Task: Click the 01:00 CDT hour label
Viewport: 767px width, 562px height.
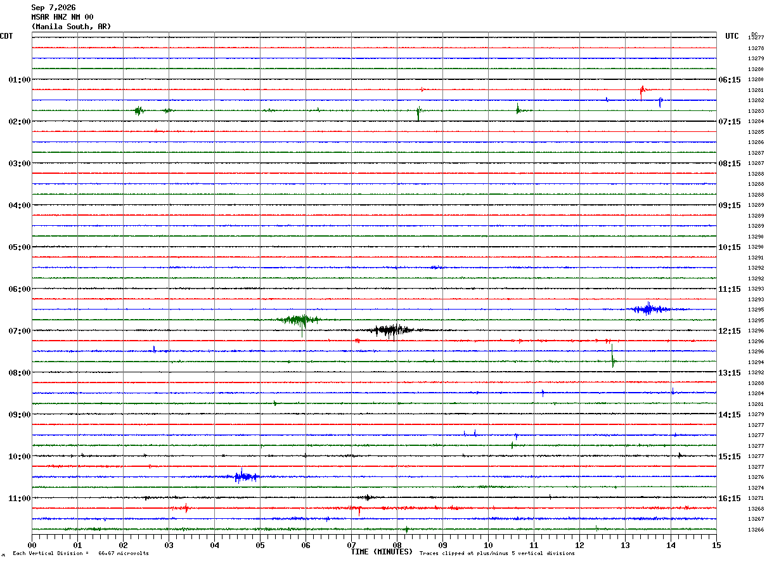Action: [20, 80]
